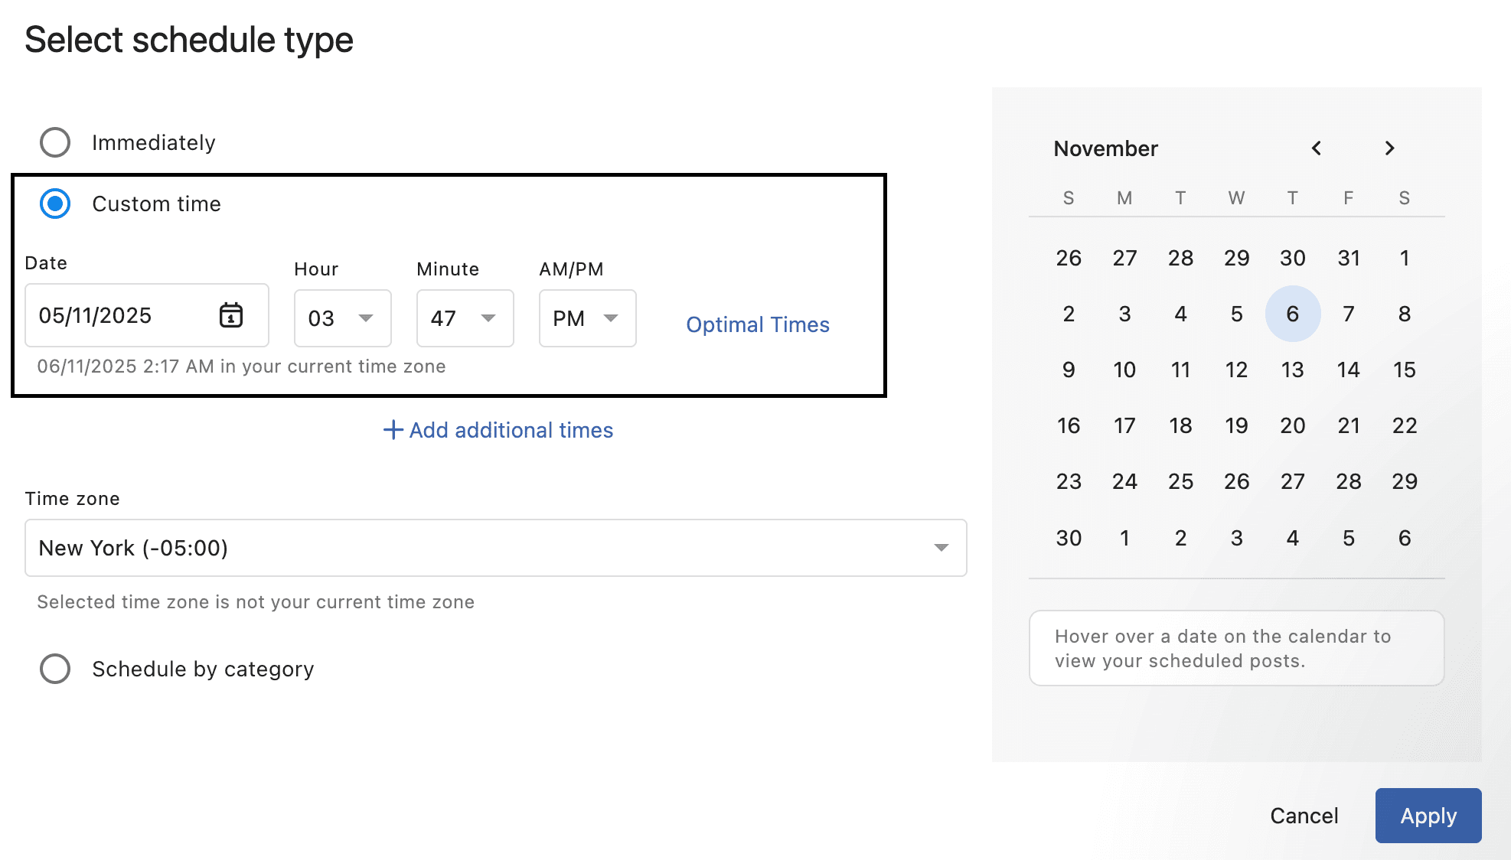Go to previous month in calendar
Image resolution: width=1511 pixels, height=860 pixels.
(x=1317, y=148)
